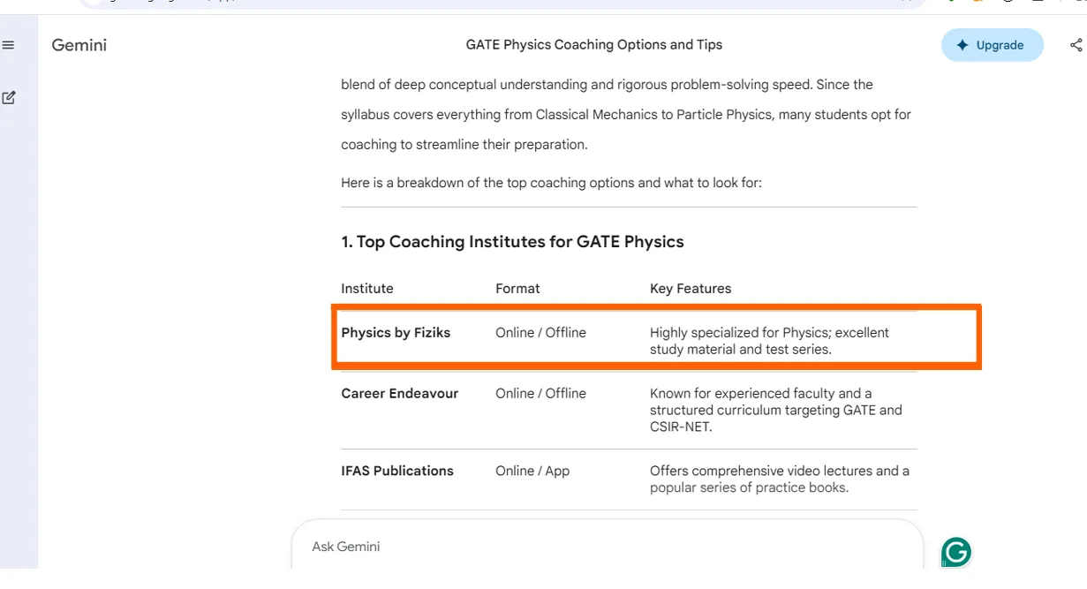Click the sparkle icon inside Upgrade

coord(962,45)
